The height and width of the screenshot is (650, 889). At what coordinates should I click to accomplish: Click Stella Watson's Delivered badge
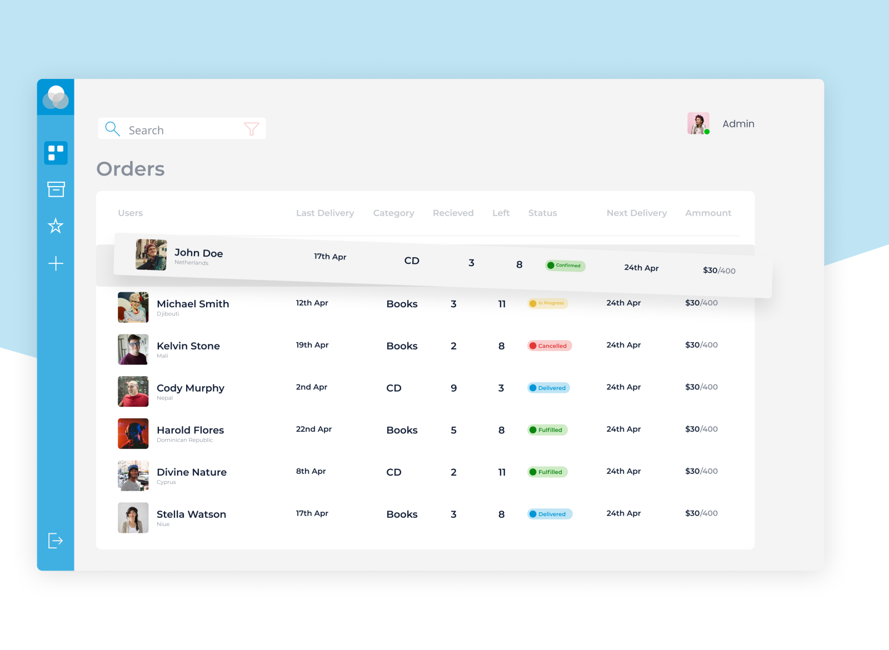[549, 514]
